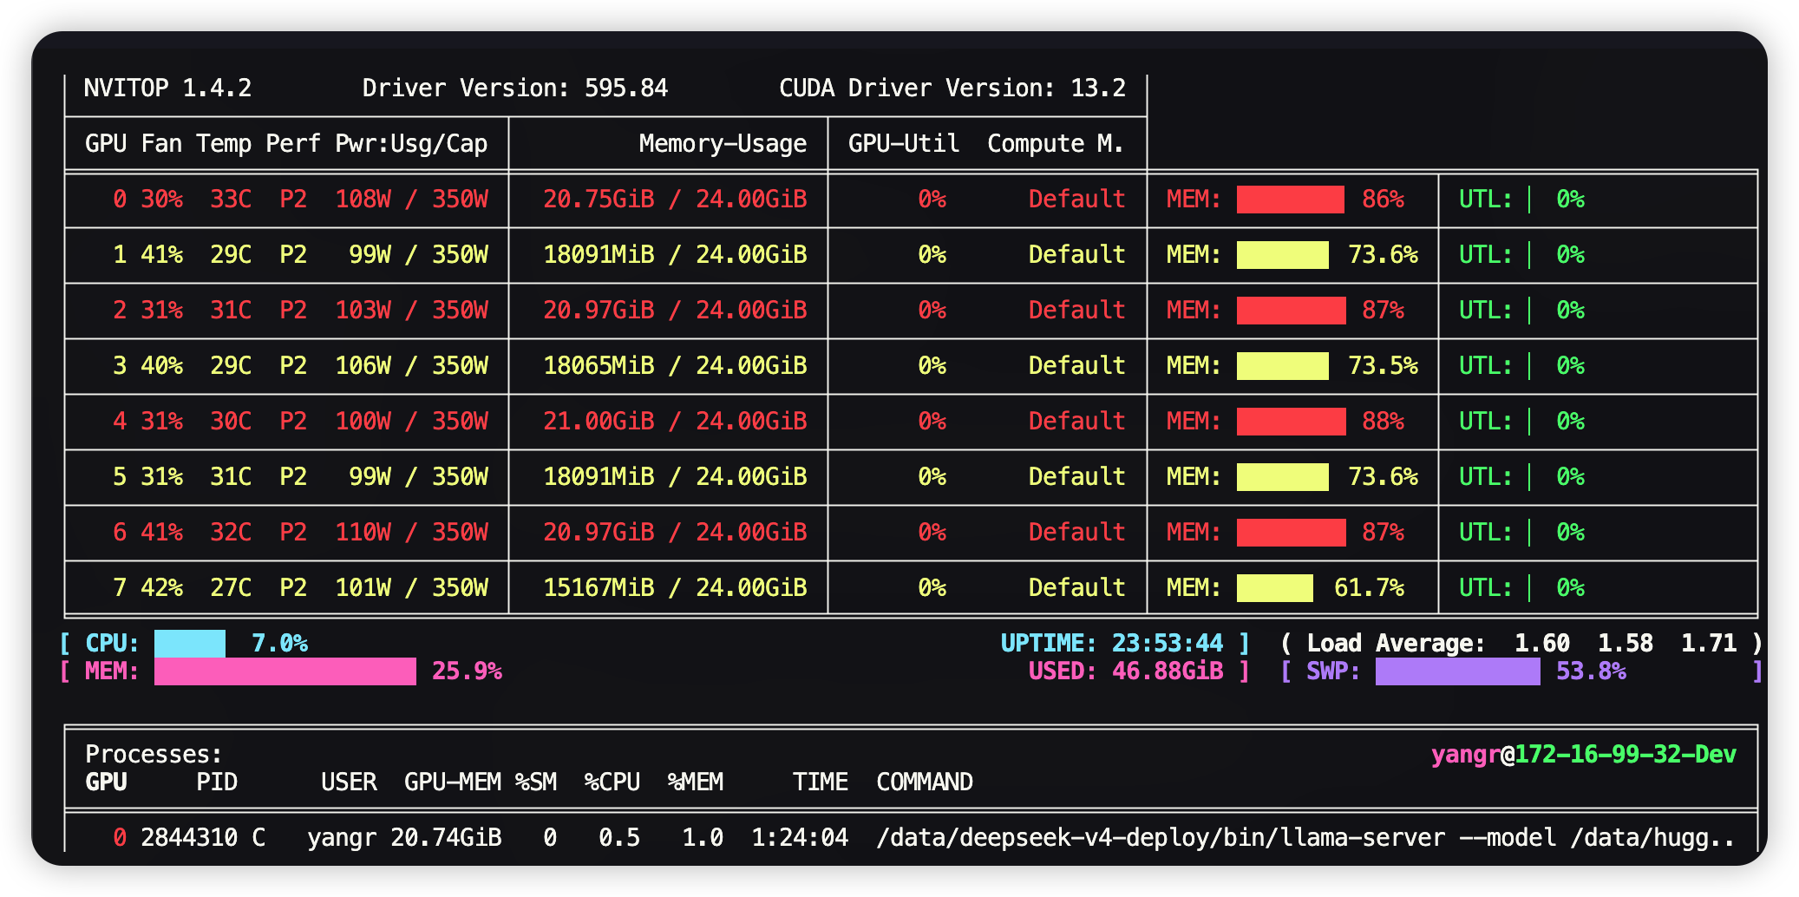Click the "Pwr:Usg/Cap" column header

(411, 143)
